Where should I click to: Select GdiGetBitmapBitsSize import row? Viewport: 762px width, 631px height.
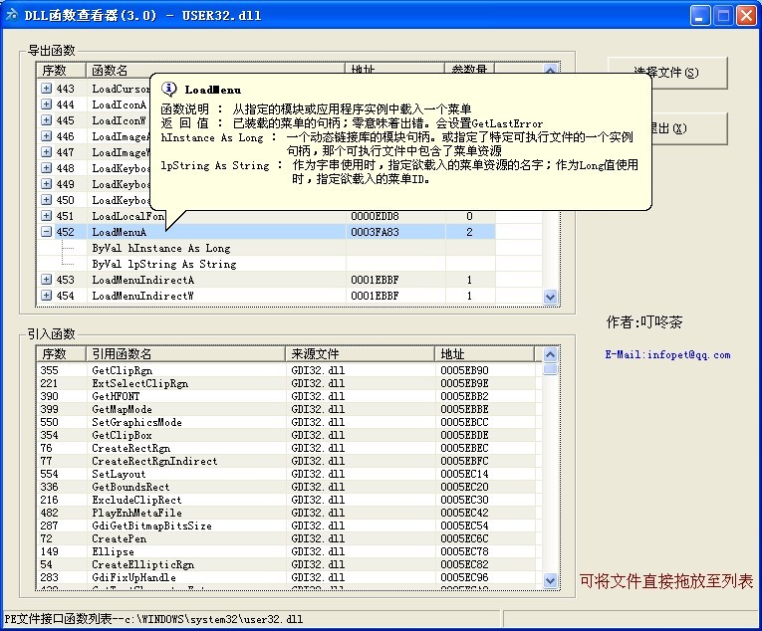pyautogui.click(x=288, y=526)
